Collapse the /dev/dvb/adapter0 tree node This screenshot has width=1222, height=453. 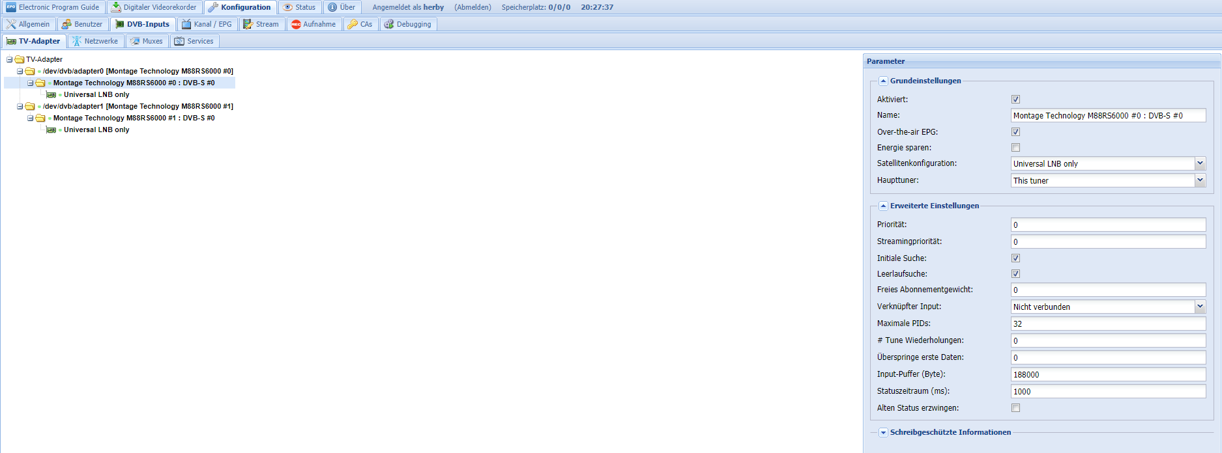pyautogui.click(x=20, y=71)
